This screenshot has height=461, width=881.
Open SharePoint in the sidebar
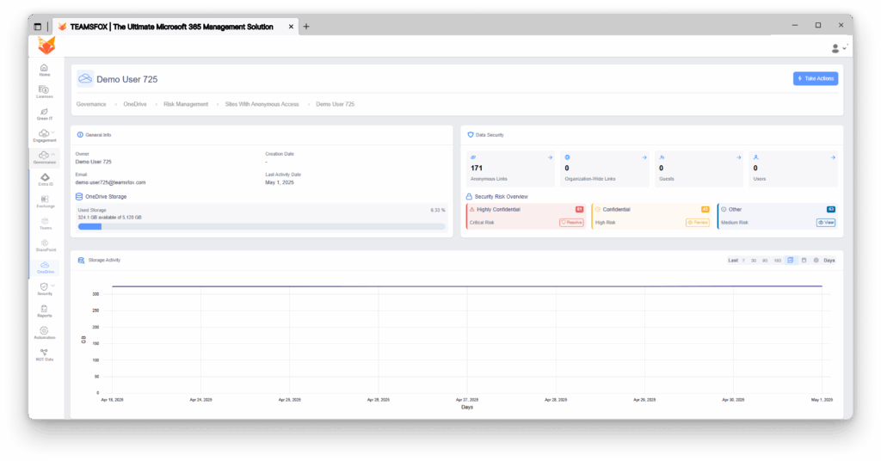point(45,245)
